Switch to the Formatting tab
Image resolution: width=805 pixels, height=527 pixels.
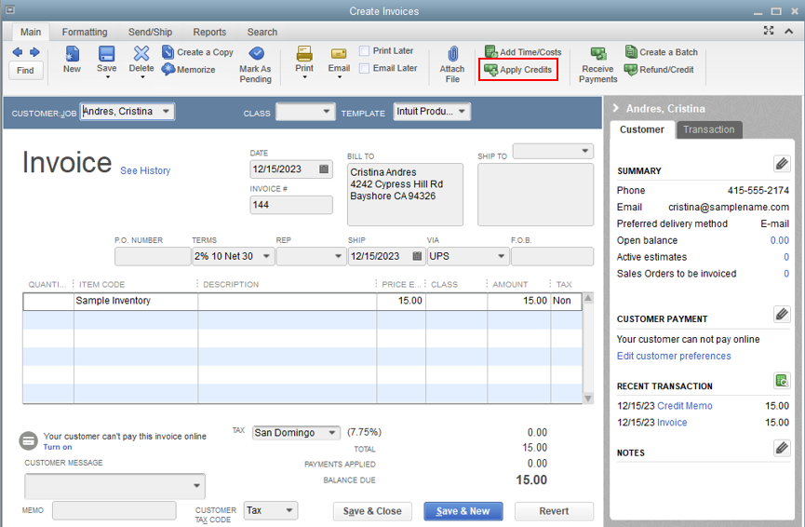pyautogui.click(x=85, y=32)
